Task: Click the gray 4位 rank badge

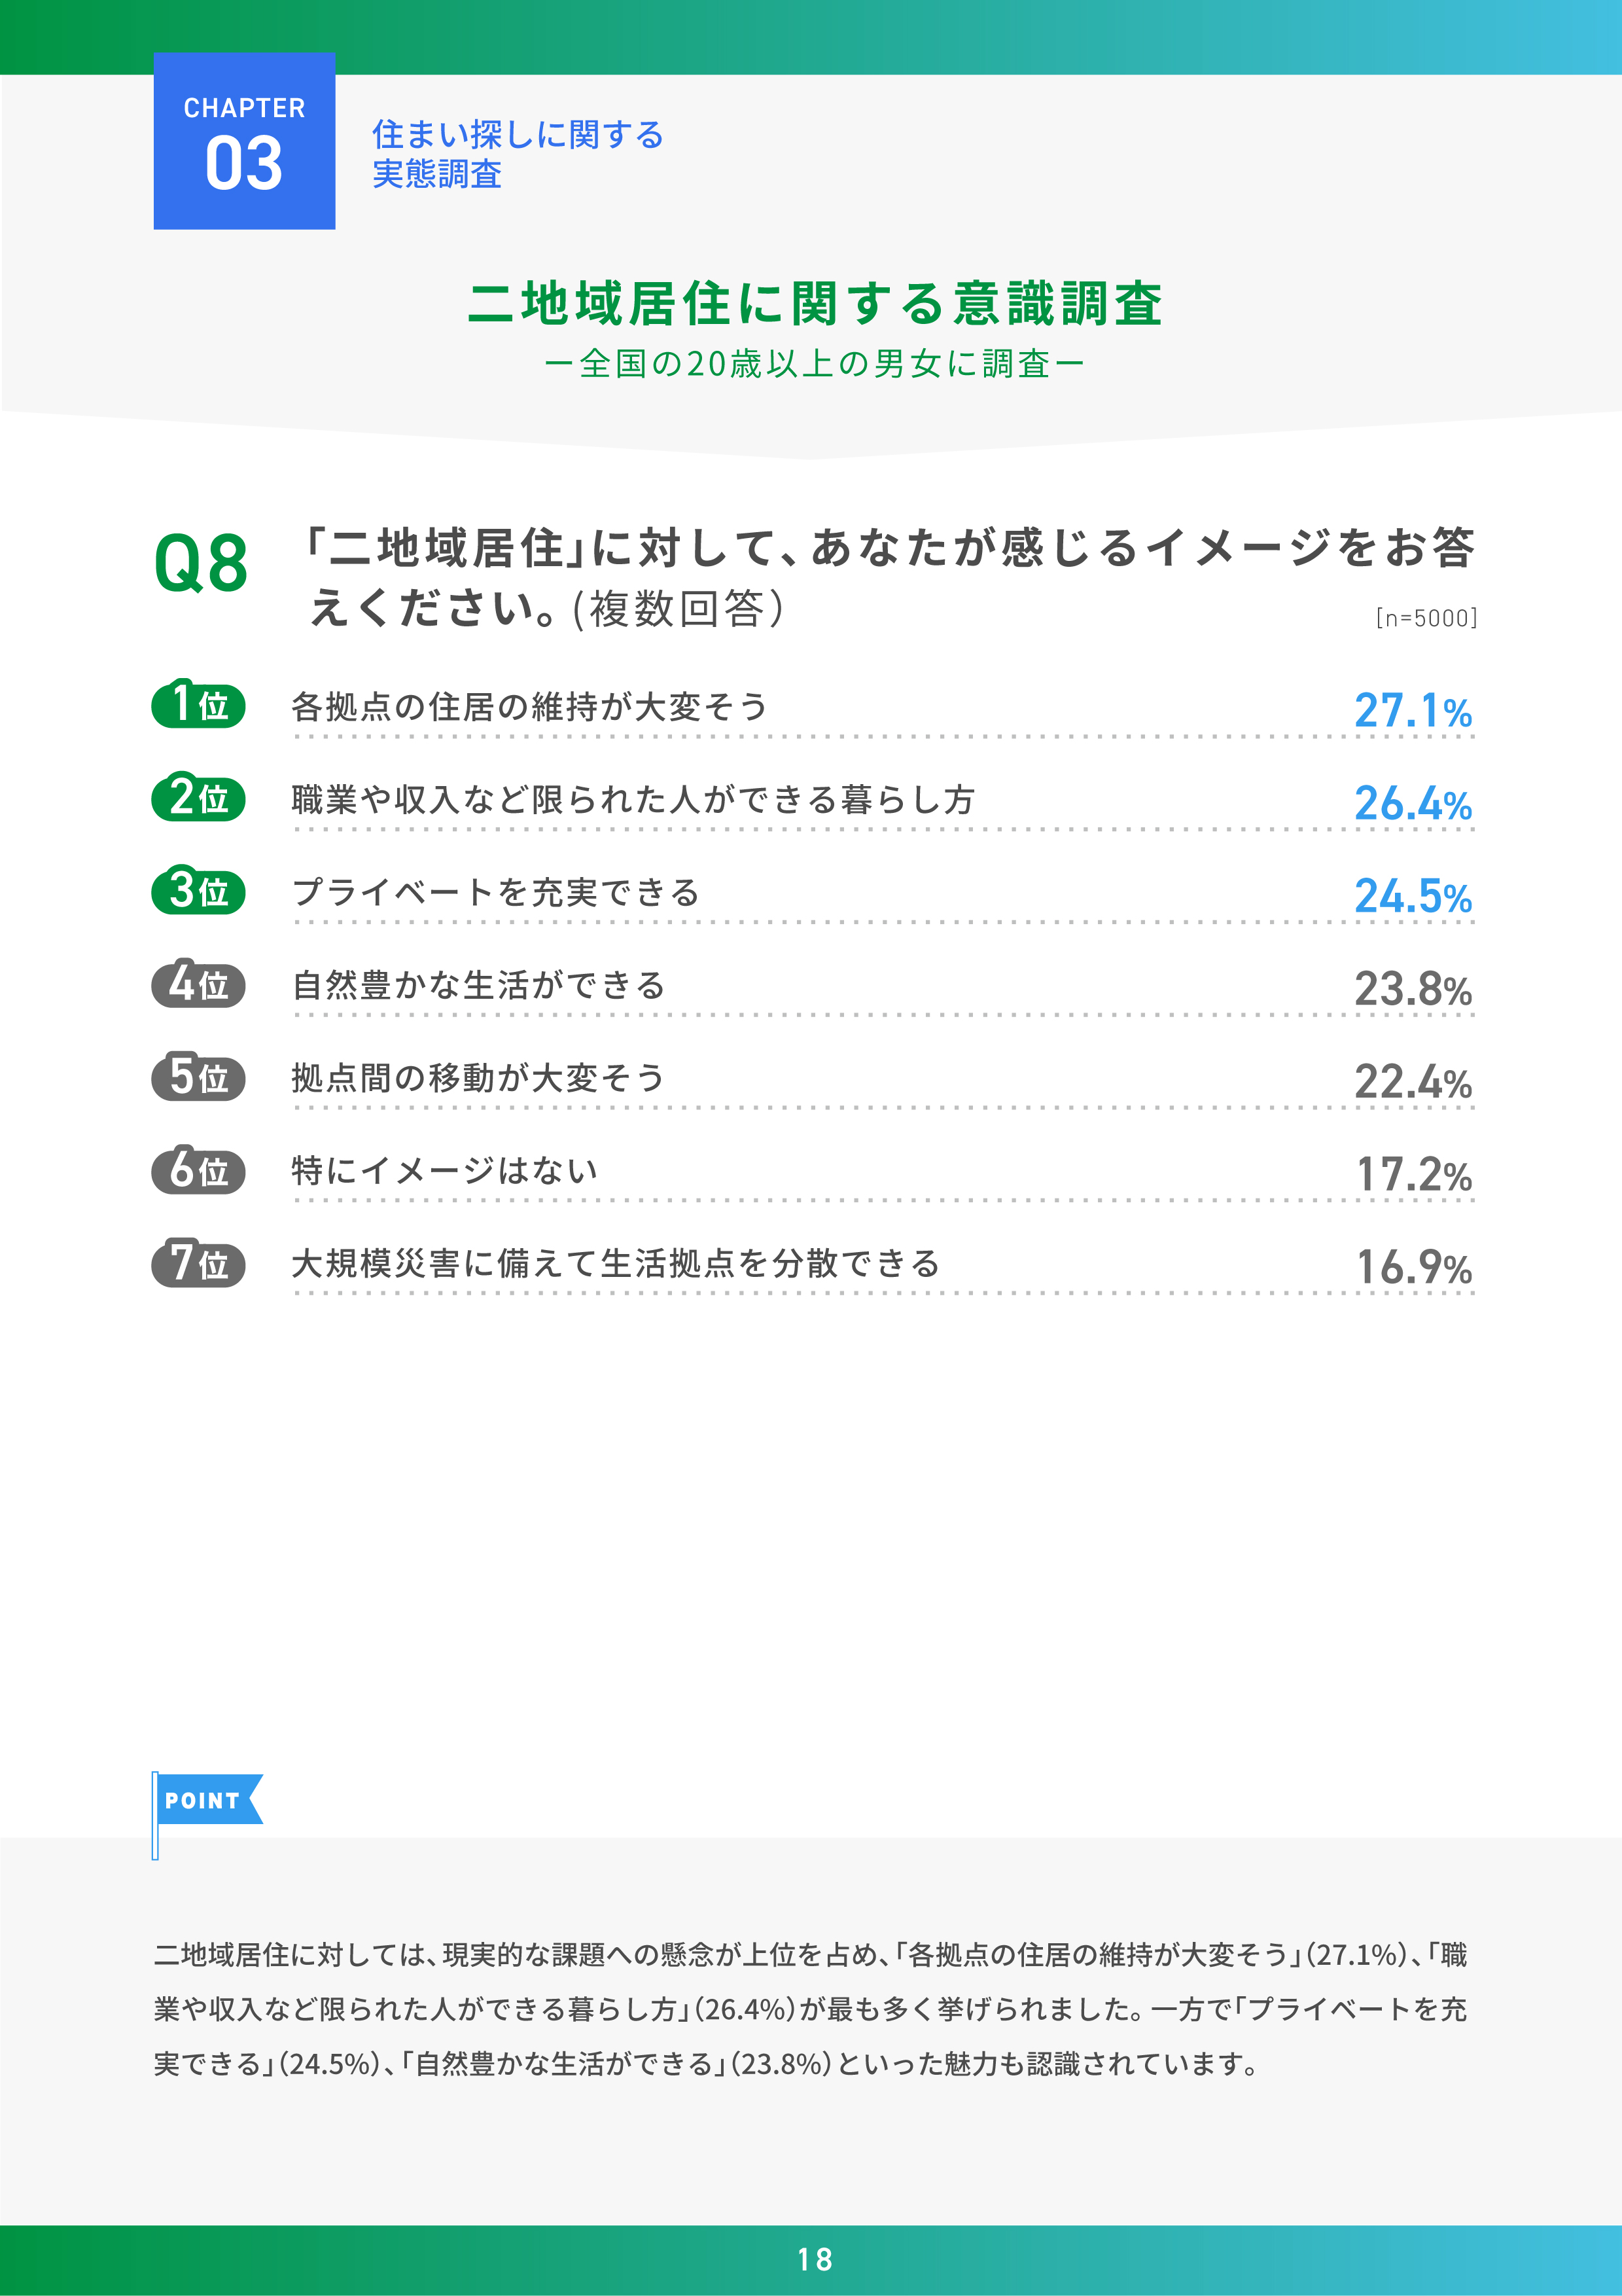Action: pyautogui.click(x=198, y=985)
